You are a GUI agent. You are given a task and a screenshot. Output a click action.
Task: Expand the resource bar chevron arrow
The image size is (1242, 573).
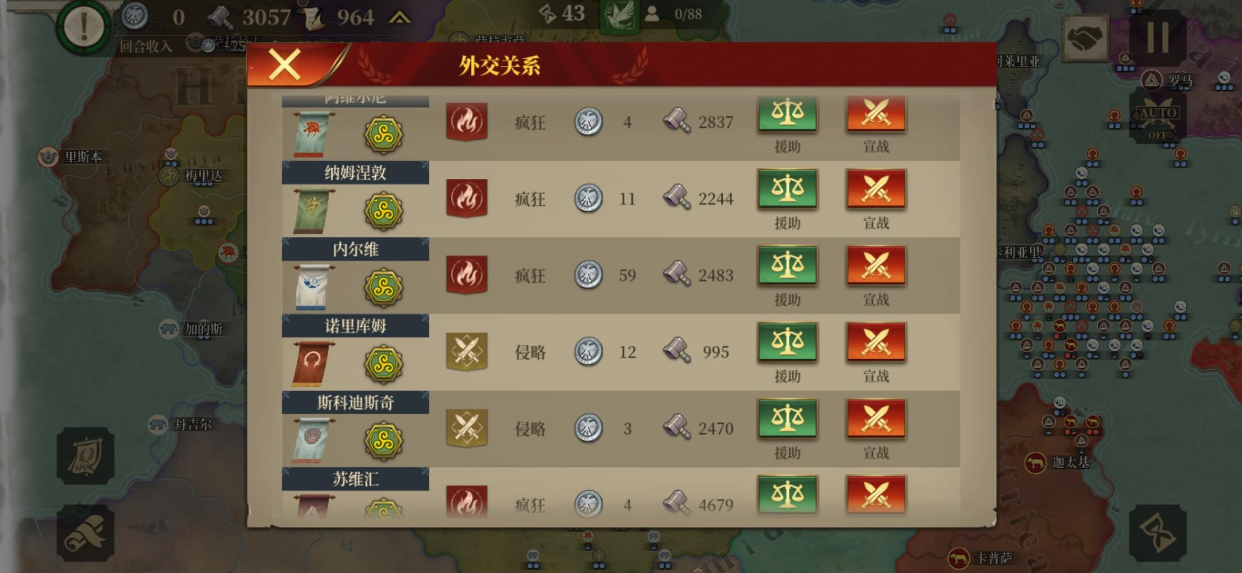(x=399, y=18)
